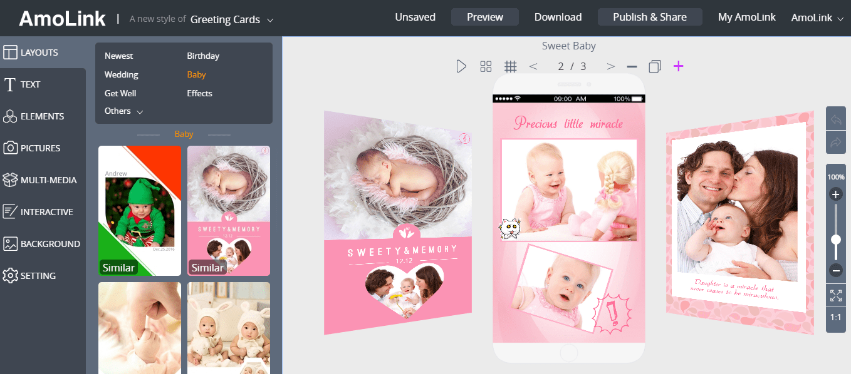Delete the current page with minus icon
The width and height of the screenshot is (851, 374).
pyautogui.click(x=632, y=66)
